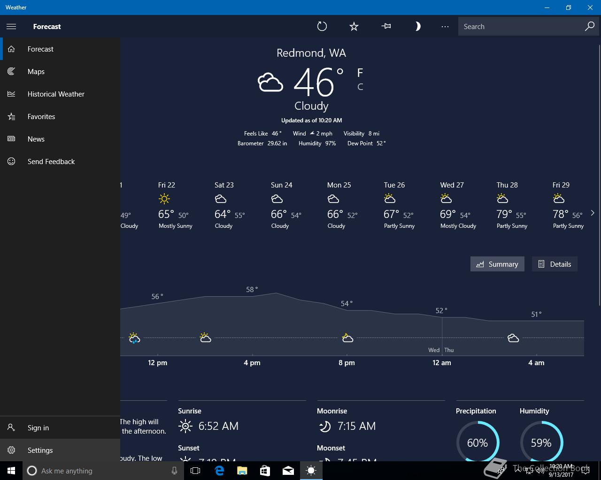Viewport: 601px width, 480px height.
Task: Refresh the weather forecast
Action: pyautogui.click(x=322, y=26)
